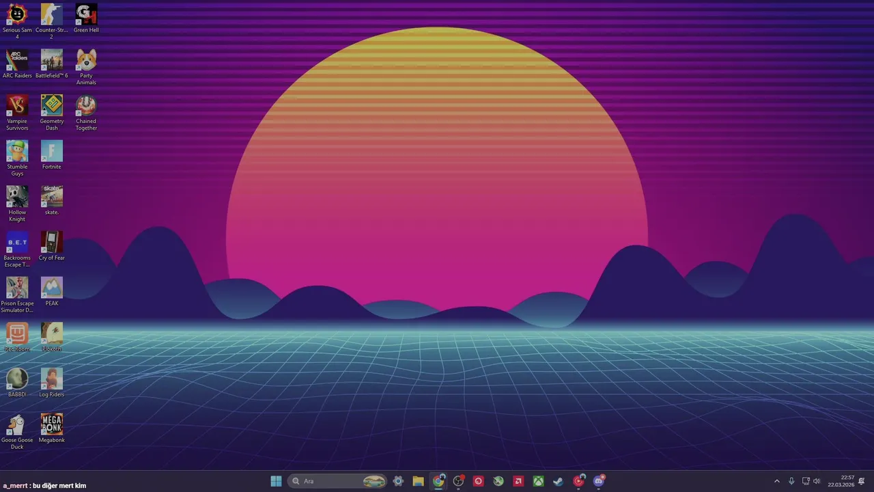Select the skate. desktop icon

pos(51,200)
